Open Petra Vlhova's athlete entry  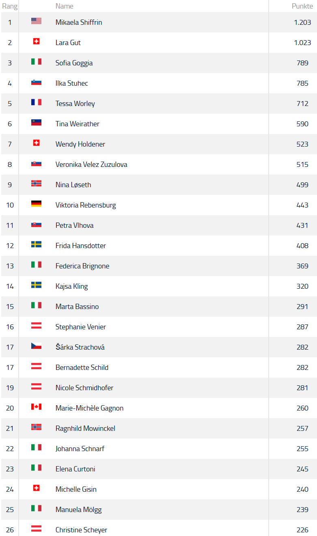point(74,225)
